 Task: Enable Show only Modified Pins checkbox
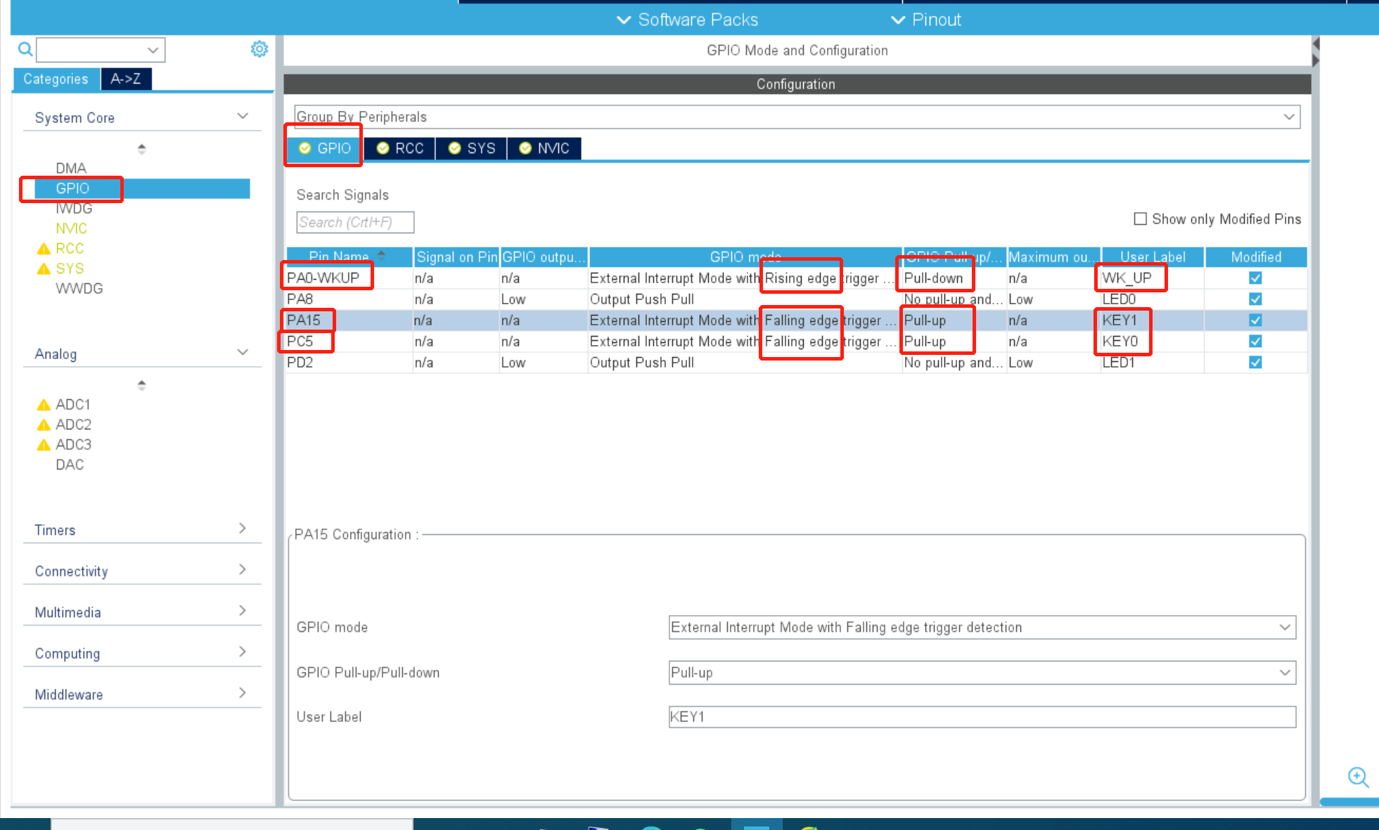click(1140, 219)
